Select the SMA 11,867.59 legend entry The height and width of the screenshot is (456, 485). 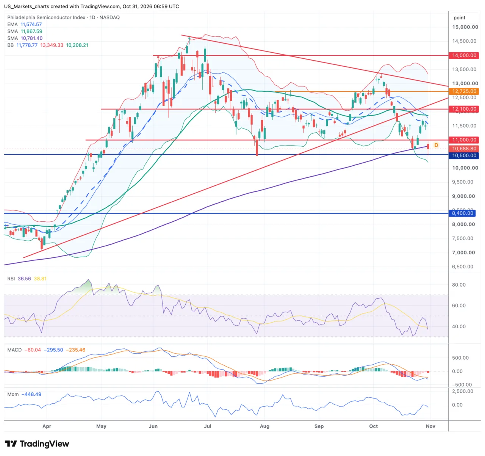click(x=25, y=31)
